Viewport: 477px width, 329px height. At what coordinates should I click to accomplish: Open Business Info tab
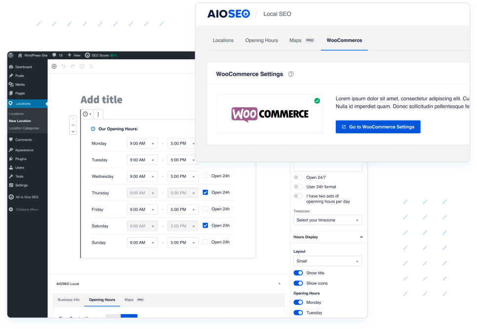click(69, 300)
